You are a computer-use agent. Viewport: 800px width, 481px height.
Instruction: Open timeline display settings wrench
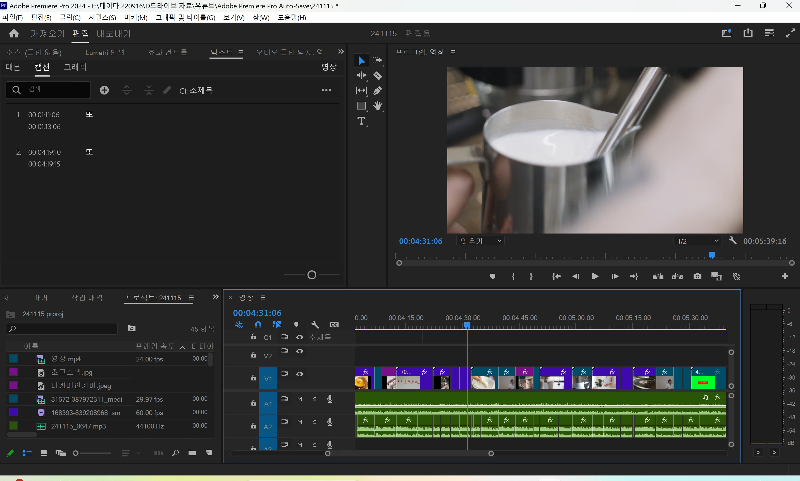click(x=315, y=325)
